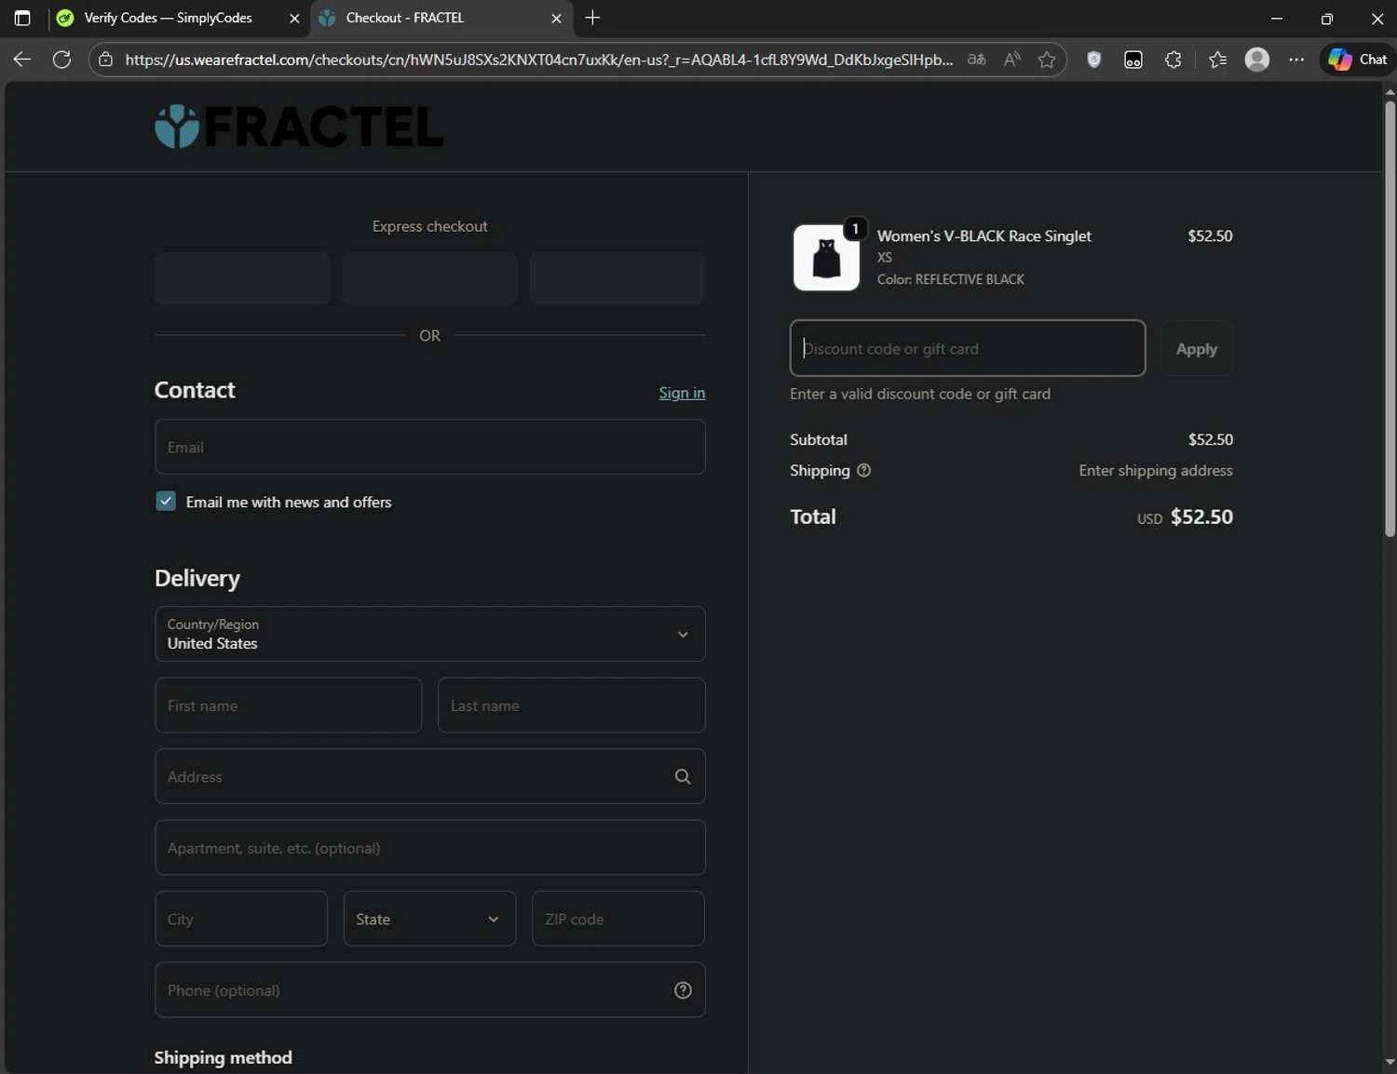Focus the Phone (optional) field
The height and width of the screenshot is (1074, 1397).
[x=430, y=990]
